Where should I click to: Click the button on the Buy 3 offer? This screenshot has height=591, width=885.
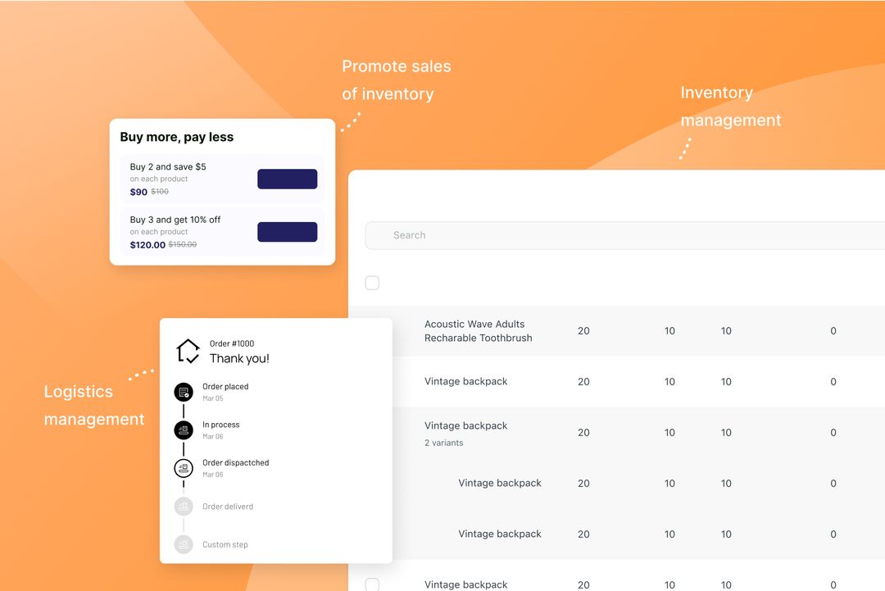tap(287, 231)
